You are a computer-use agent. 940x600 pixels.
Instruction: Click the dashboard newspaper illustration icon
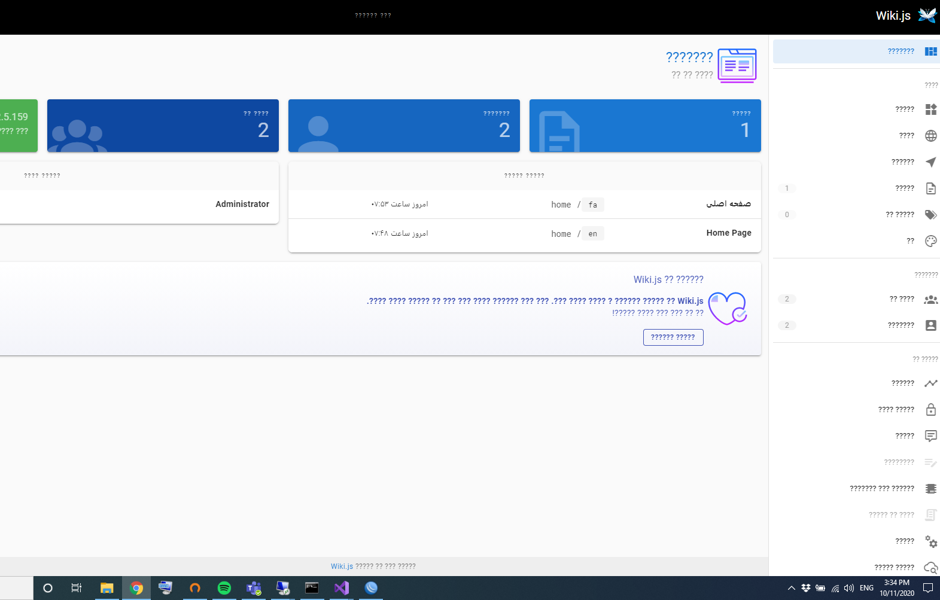click(737, 66)
